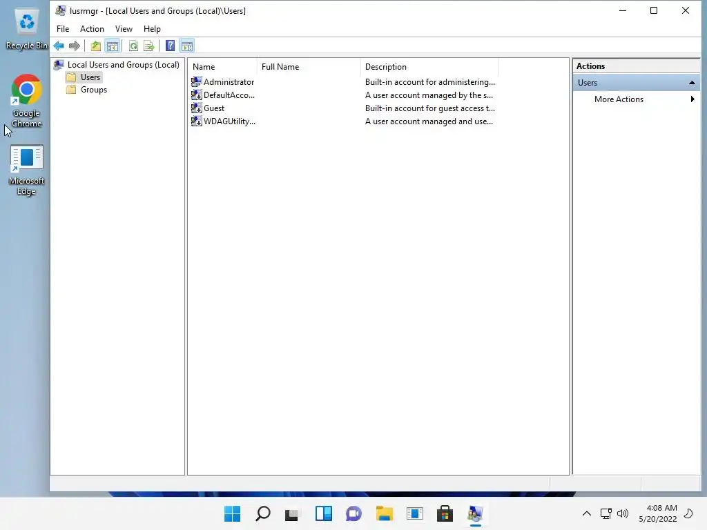Click the Groups folder icon in tree
Image resolution: width=707 pixels, height=530 pixels.
[71, 90]
